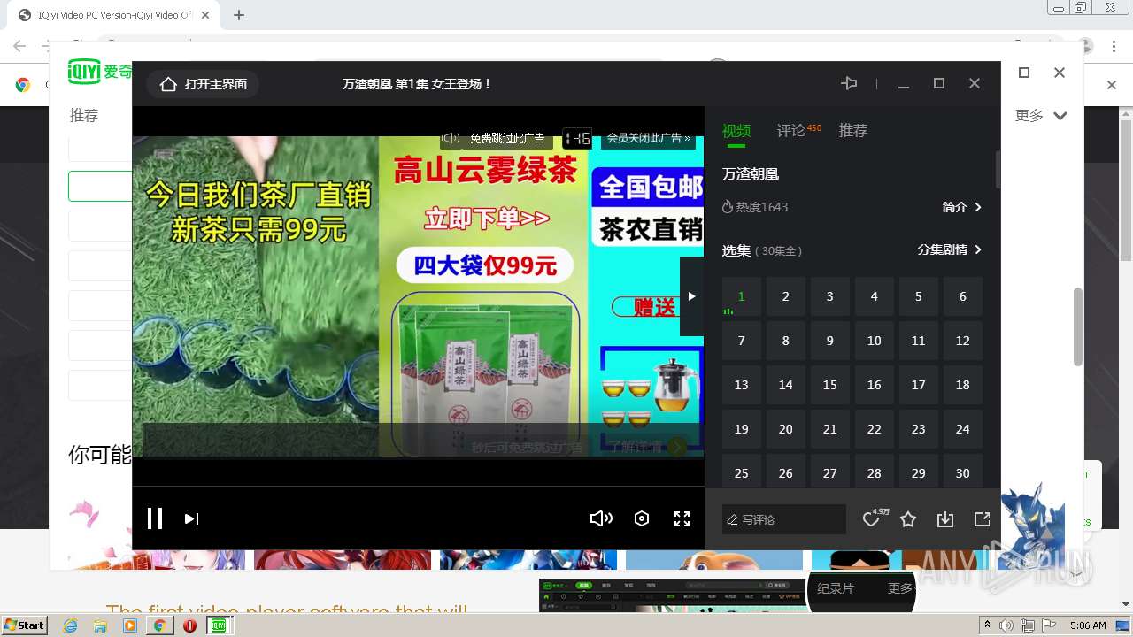1133x637 pixels.
Task: Click 立即下单 ad banner text
Action: (486, 218)
